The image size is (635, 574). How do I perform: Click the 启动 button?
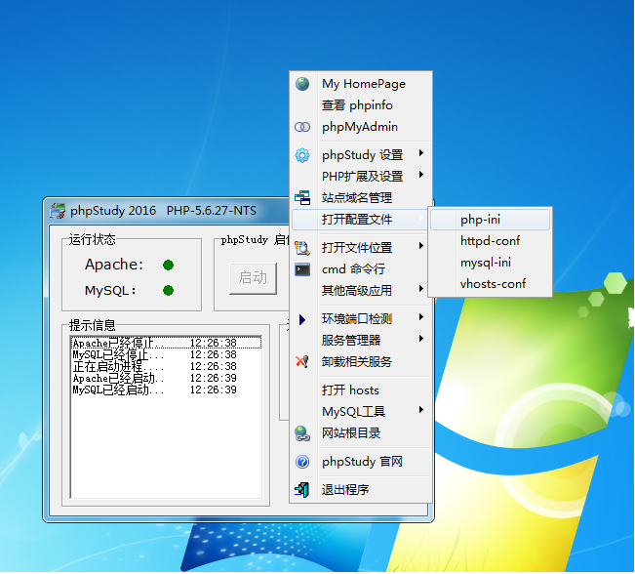[253, 278]
